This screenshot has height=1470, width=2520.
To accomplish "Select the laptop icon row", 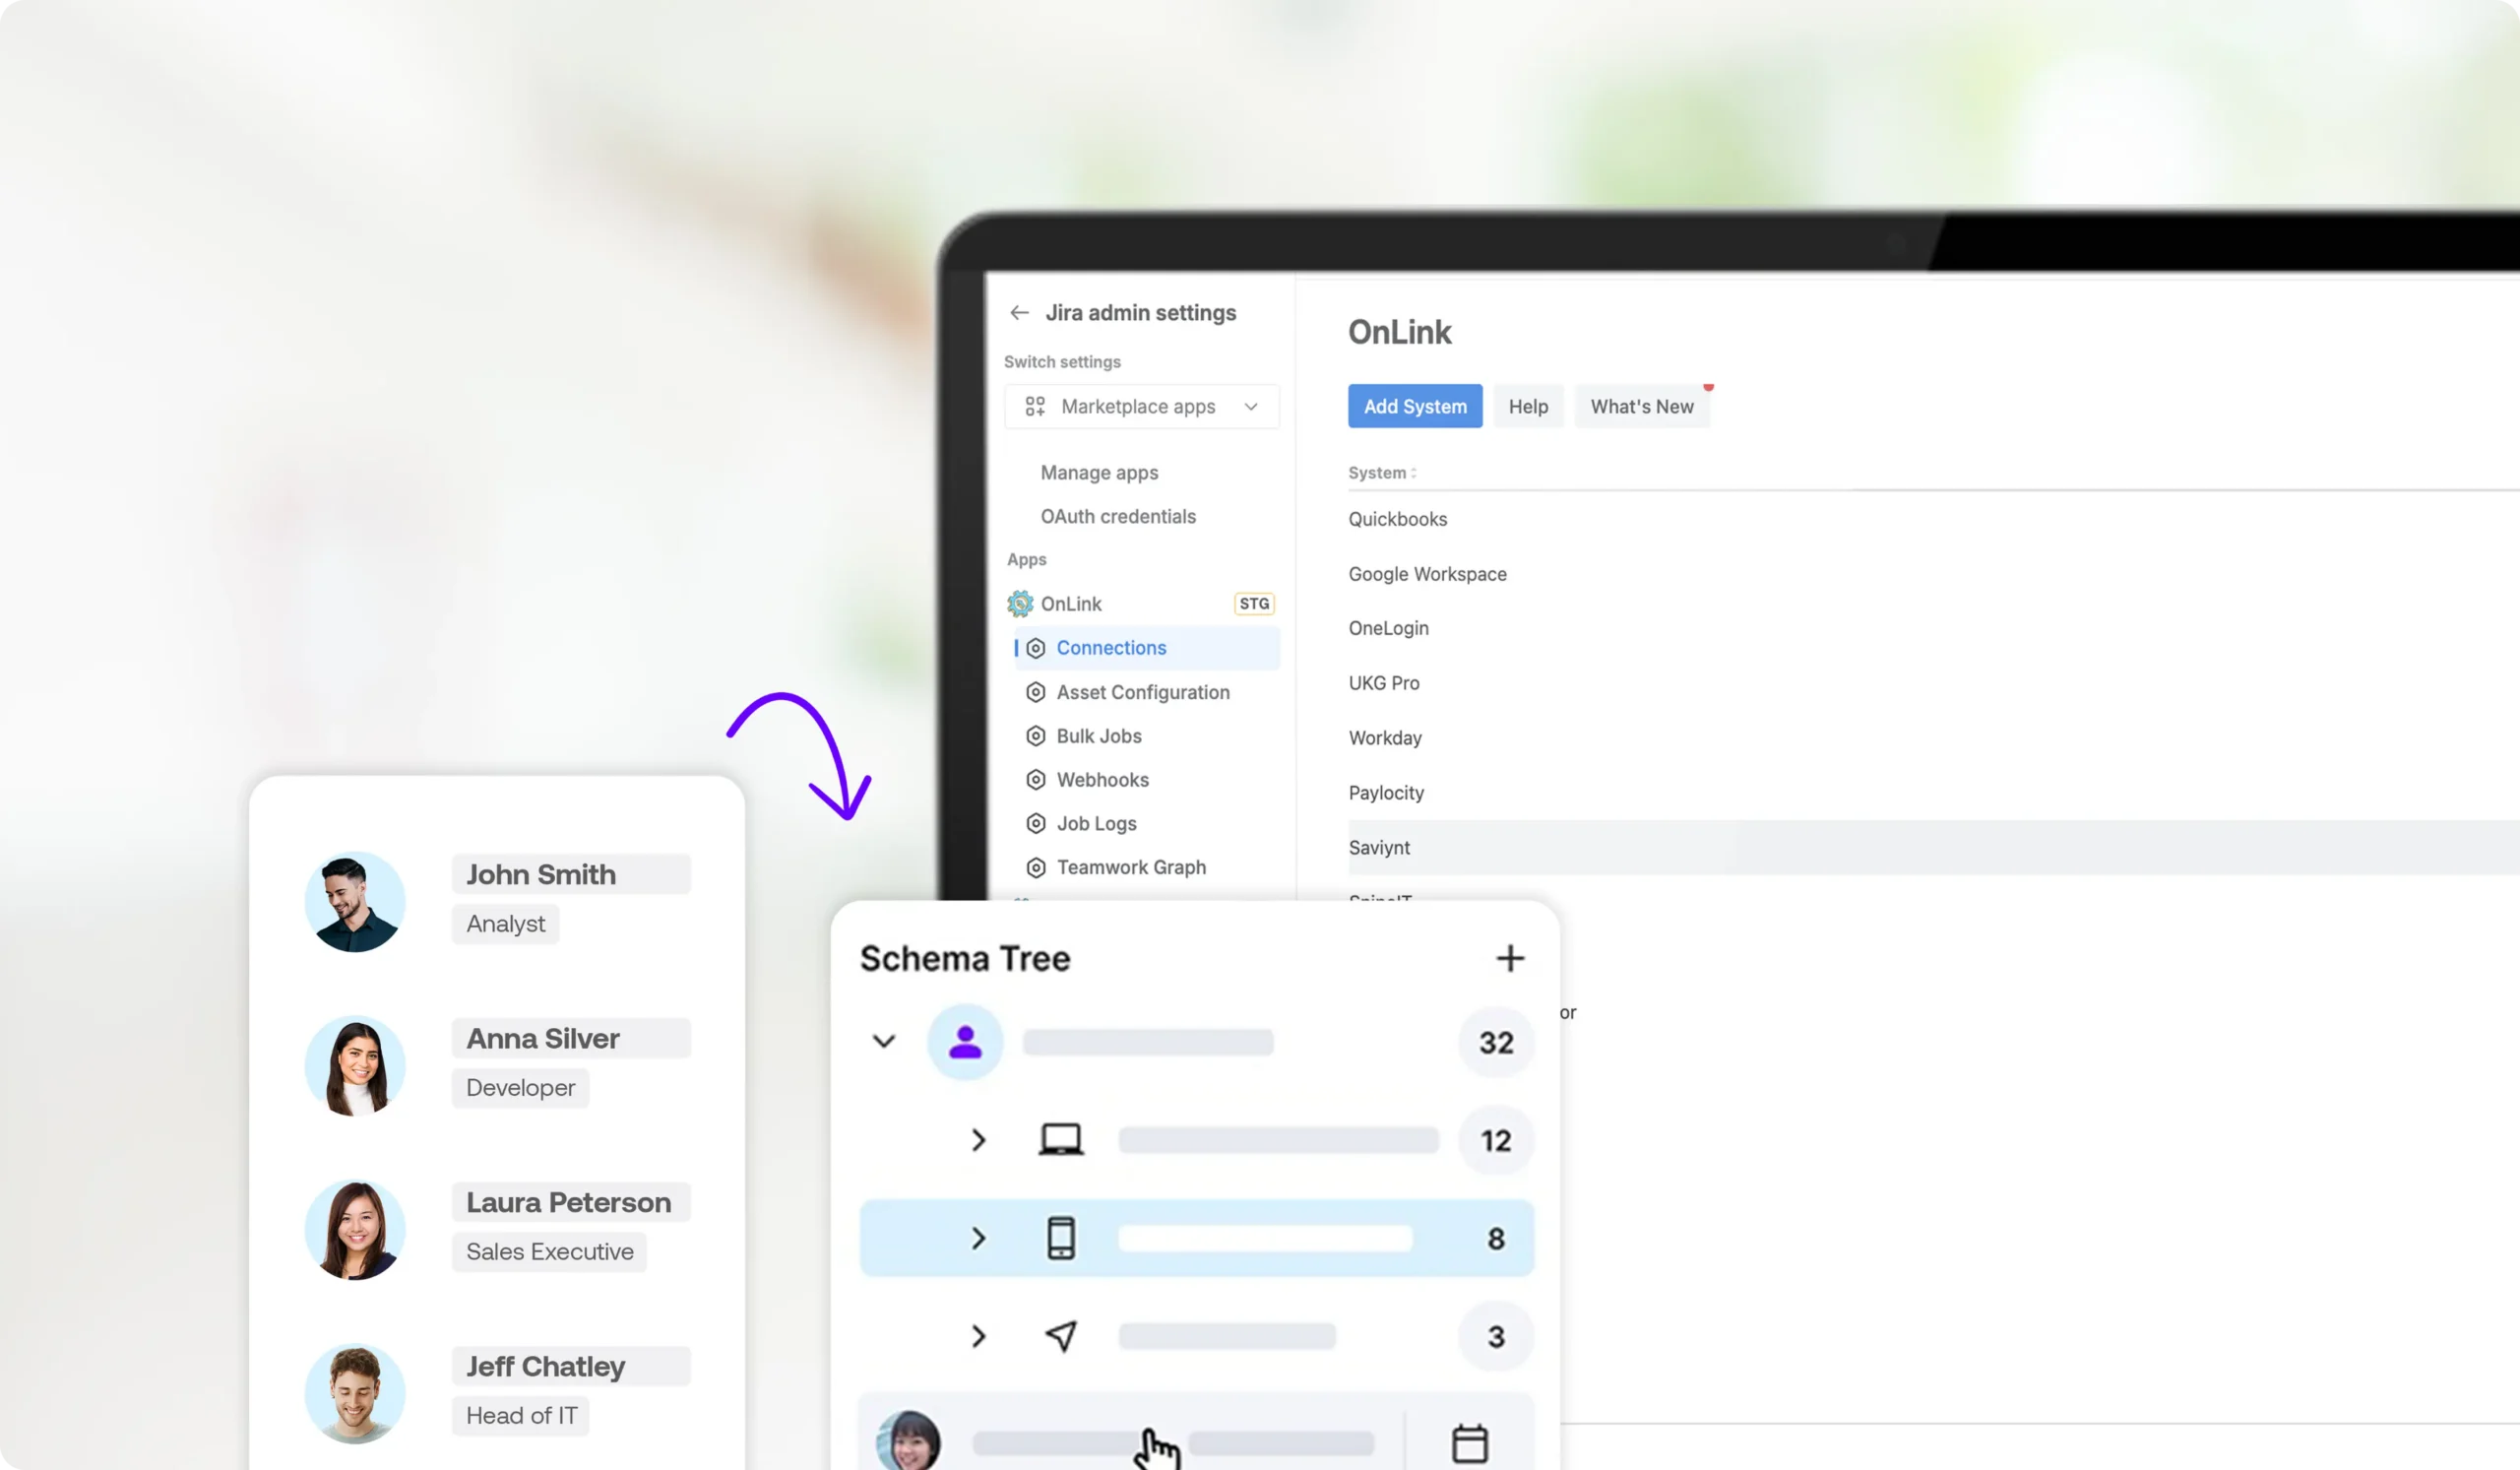I will [x=1060, y=1140].
